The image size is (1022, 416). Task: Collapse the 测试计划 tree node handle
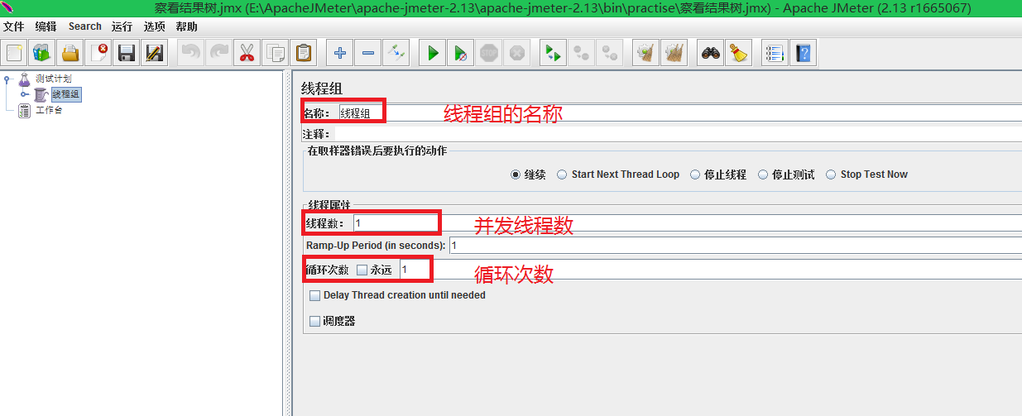(7, 79)
